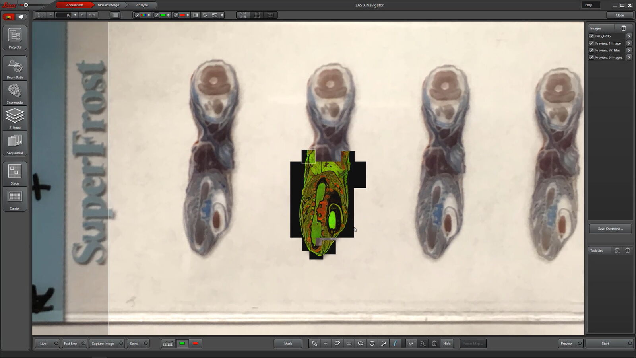
Task: Open the Beam Path panel
Action: pyautogui.click(x=15, y=68)
